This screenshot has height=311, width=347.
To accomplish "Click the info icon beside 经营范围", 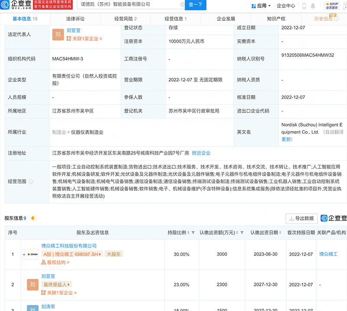I will point(31,181).
